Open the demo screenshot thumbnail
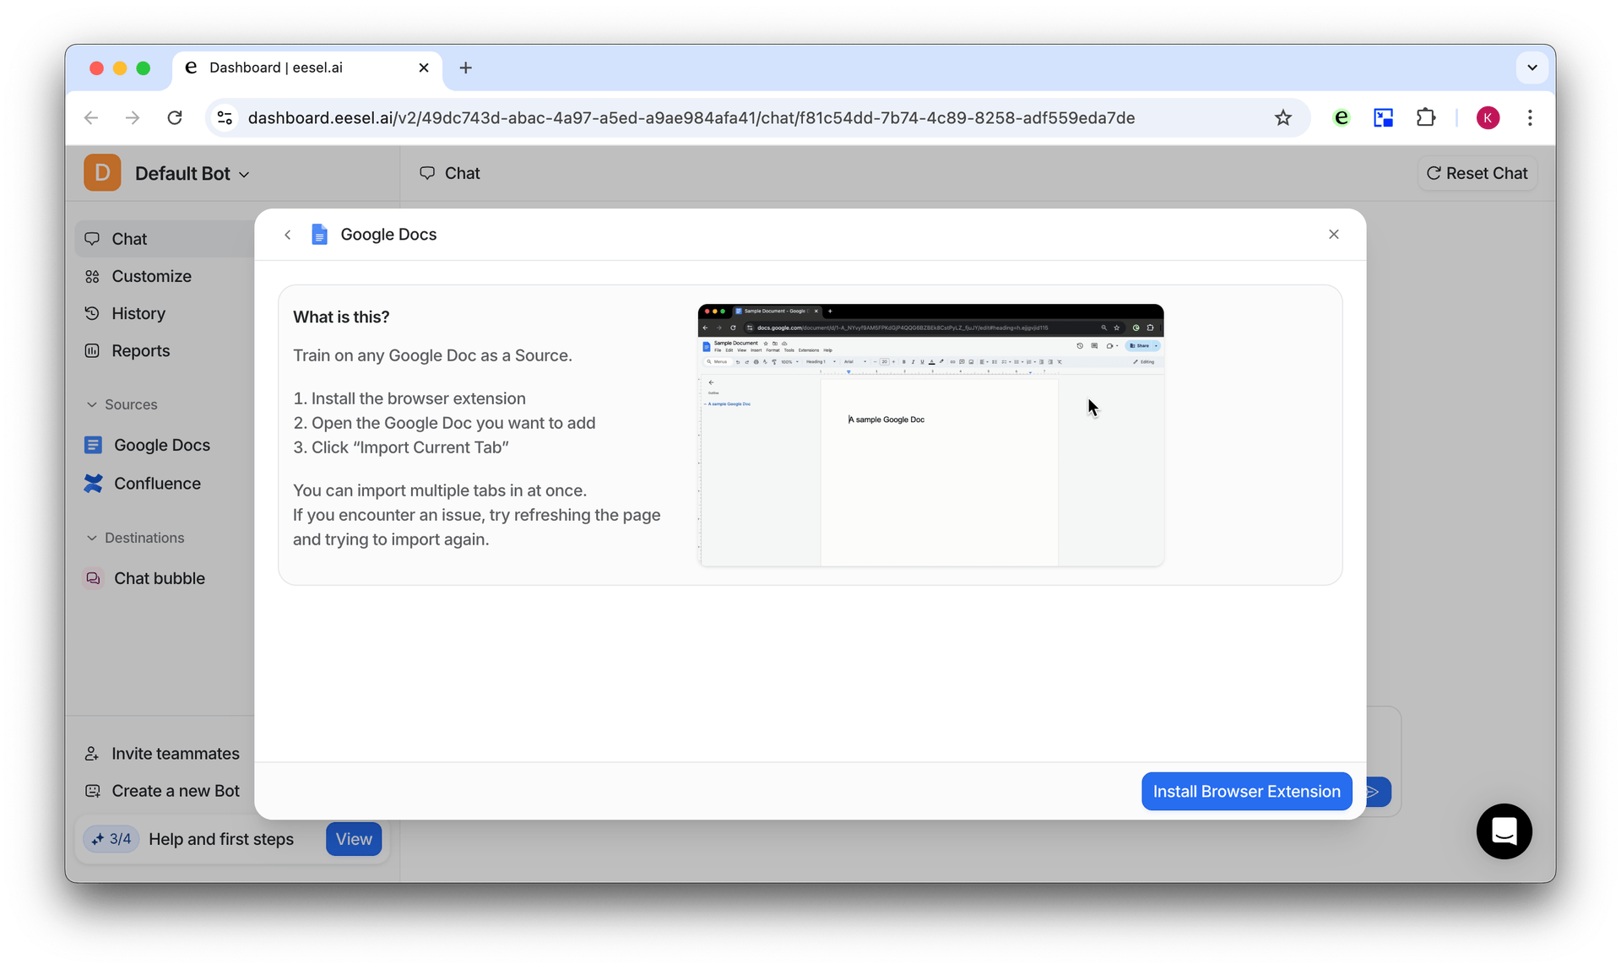The width and height of the screenshot is (1621, 969). pyautogui.click(x=930, y=435)
